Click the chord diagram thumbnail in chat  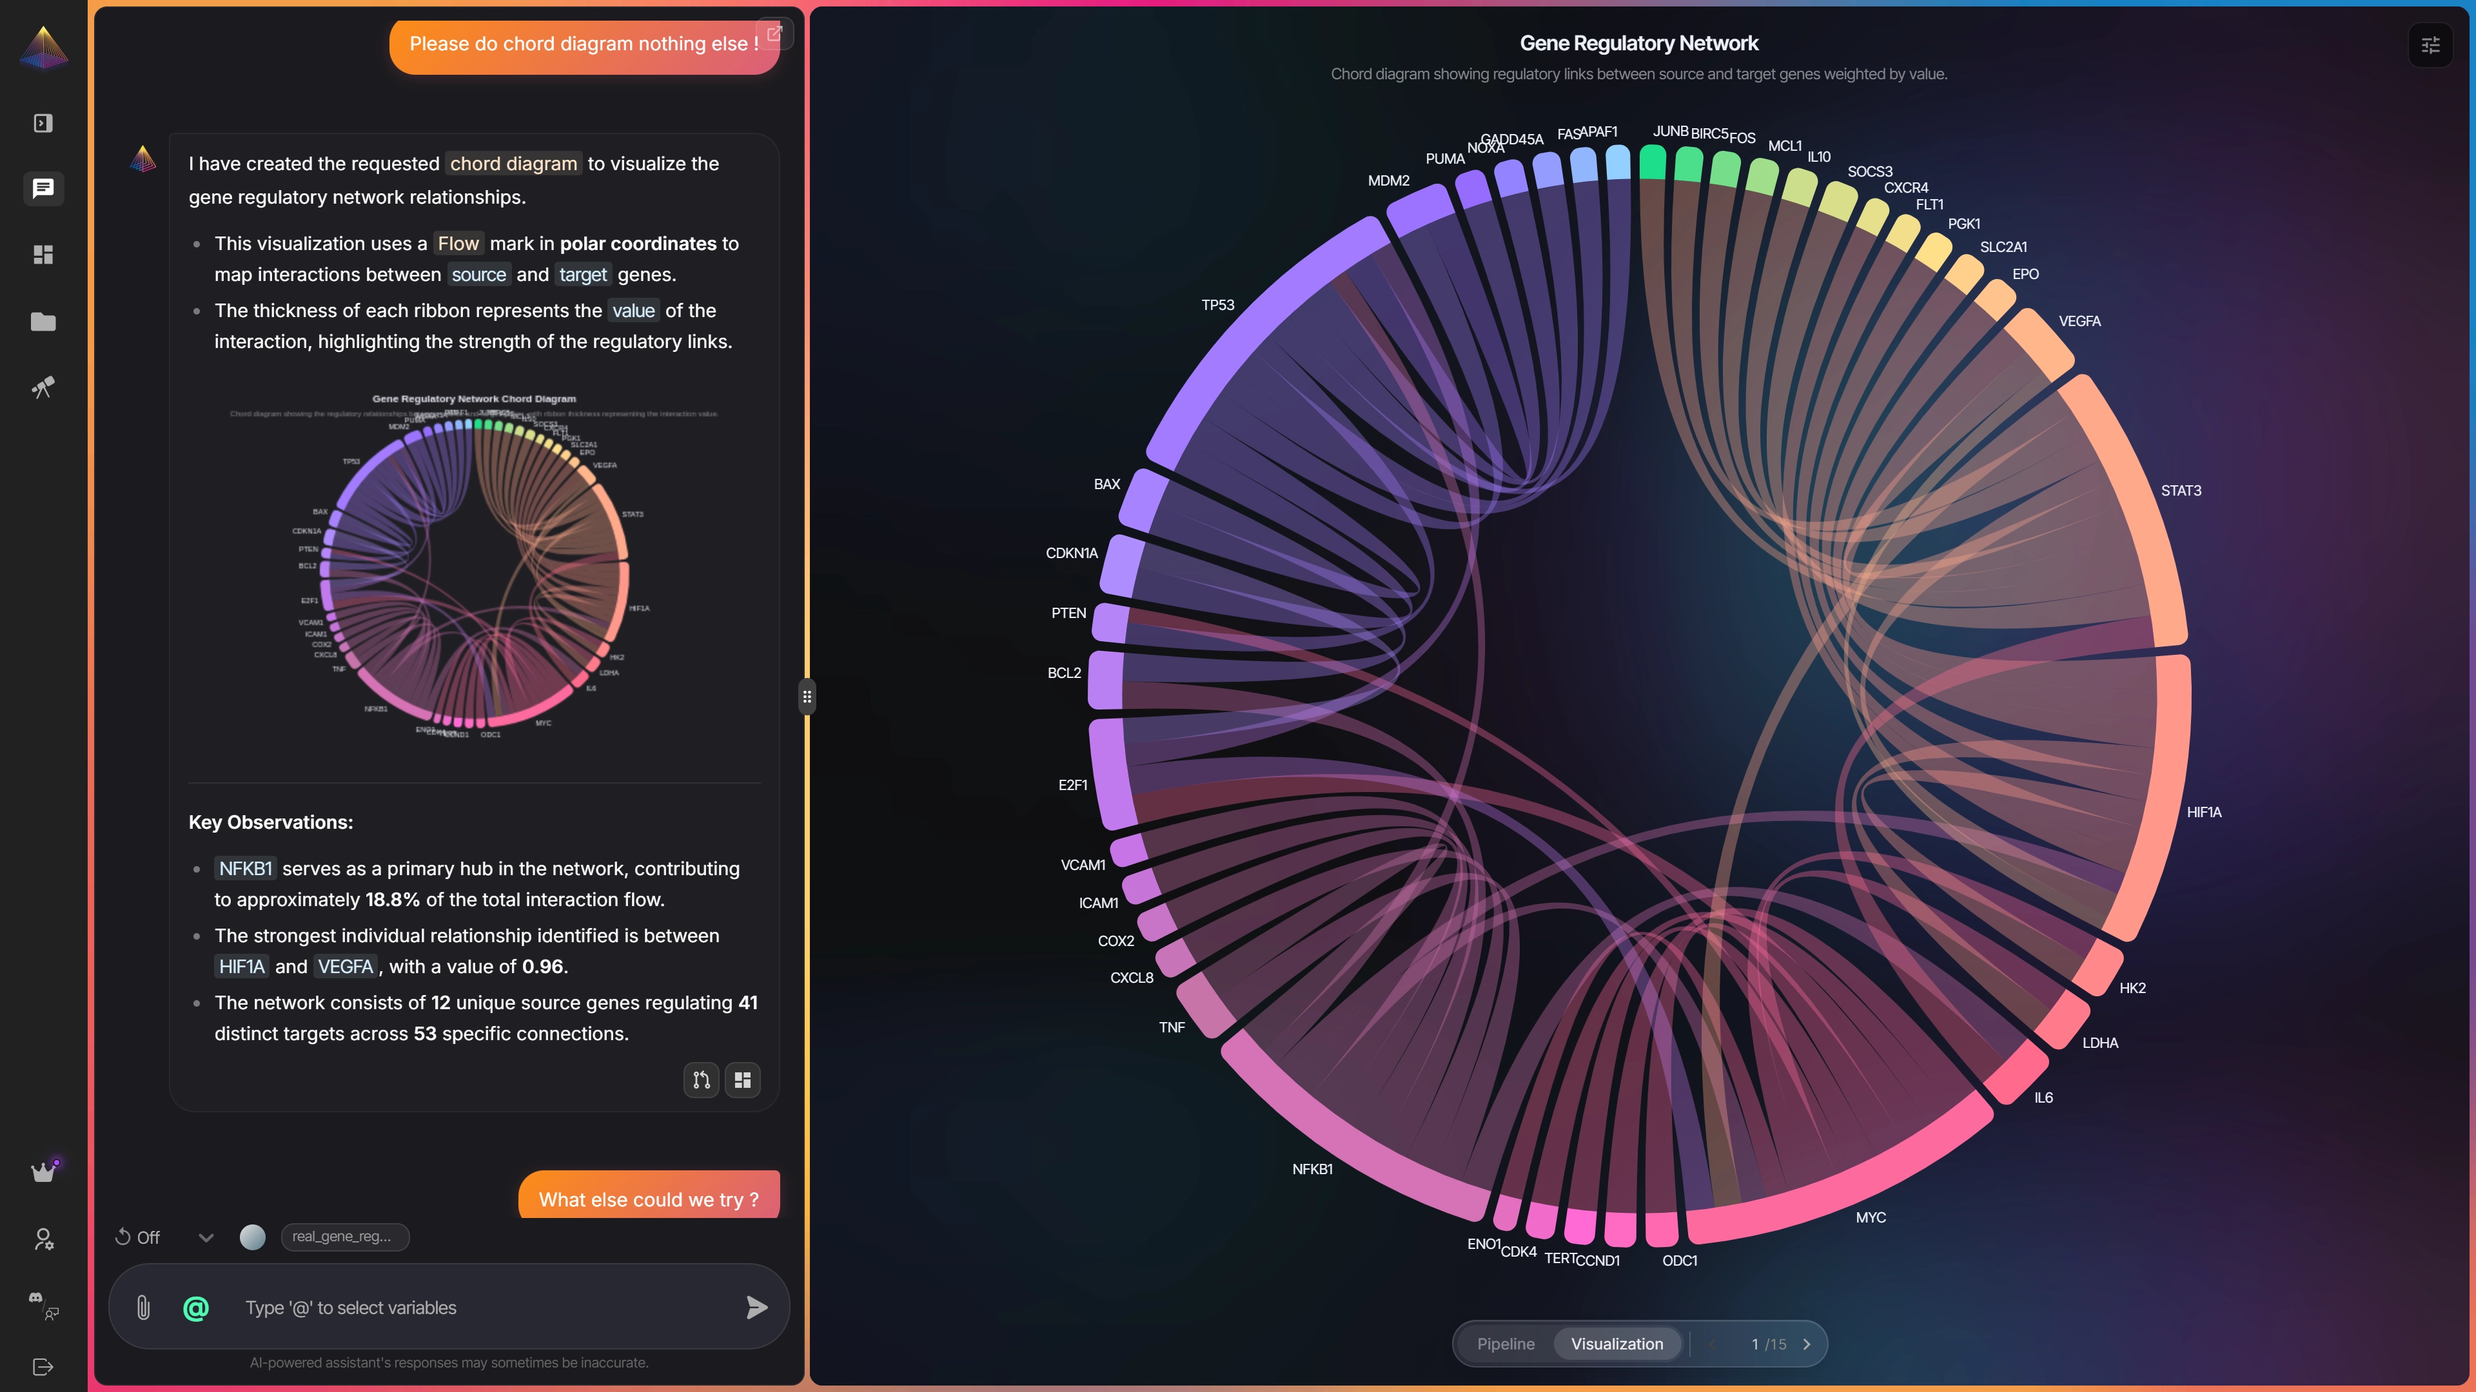tap(474, 567)
